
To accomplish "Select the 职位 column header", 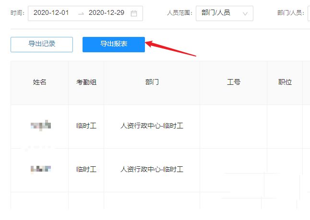I will click(285, 82).
